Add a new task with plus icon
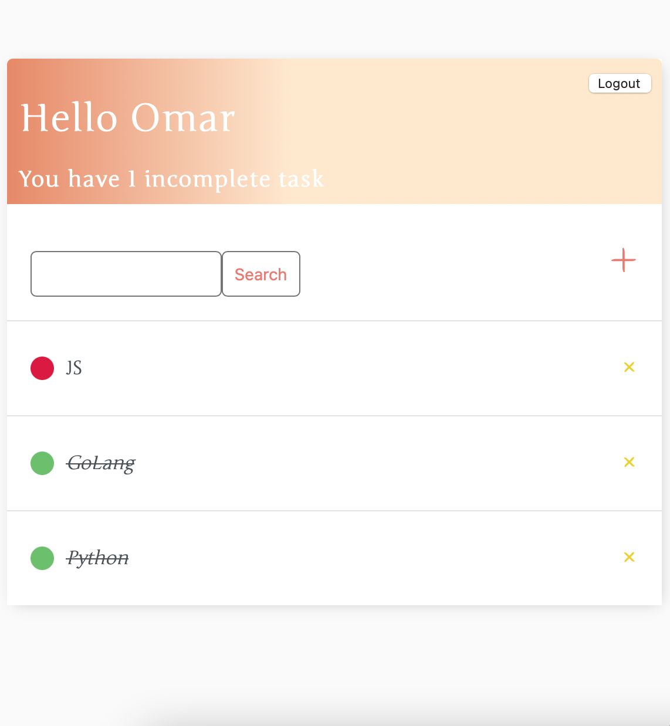 (624, 260)
